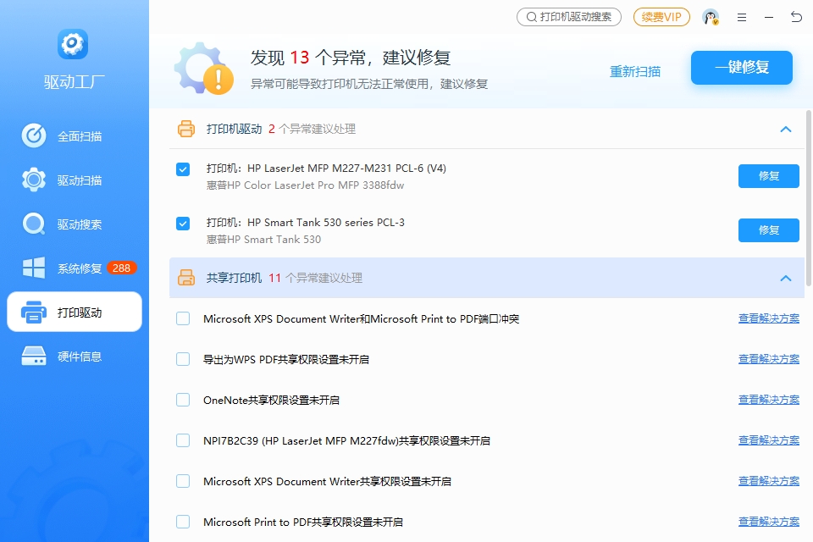
Task: Click the 全面扫描 sidebar icon
Action: click(x=34, y=136)
